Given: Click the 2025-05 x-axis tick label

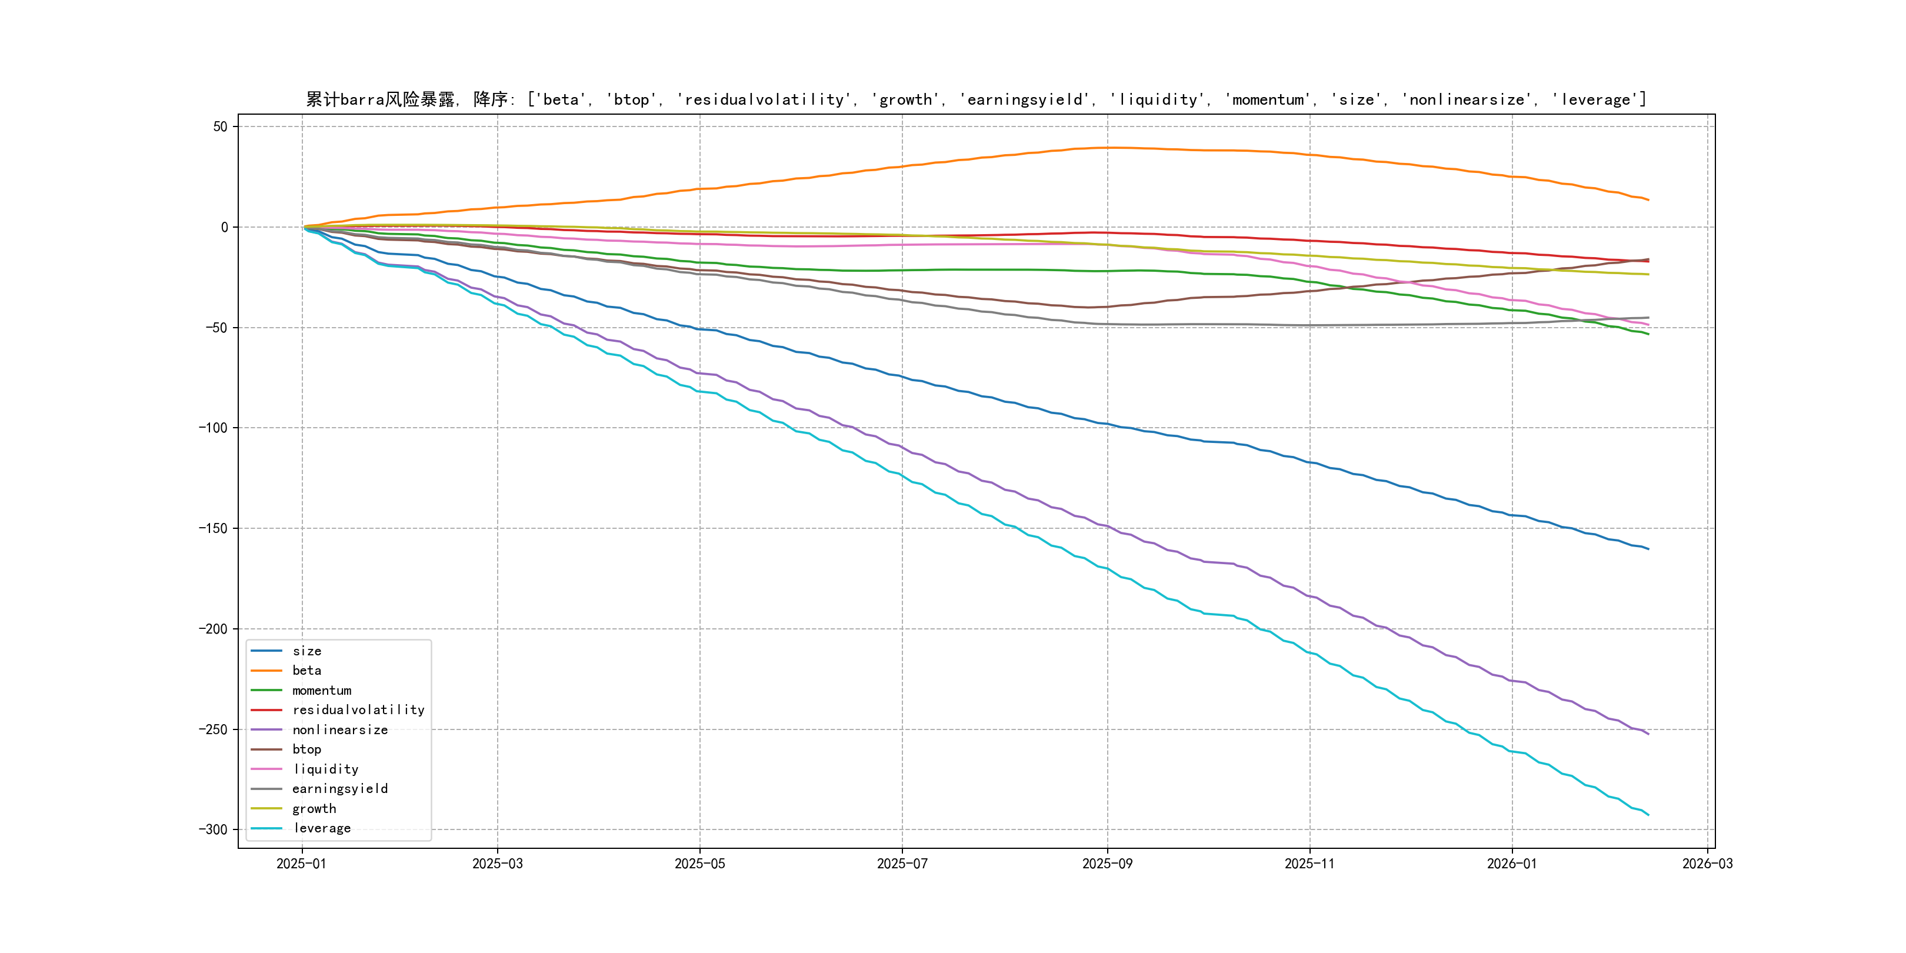Looking at the screenshot, I should [x=699, y=864].
